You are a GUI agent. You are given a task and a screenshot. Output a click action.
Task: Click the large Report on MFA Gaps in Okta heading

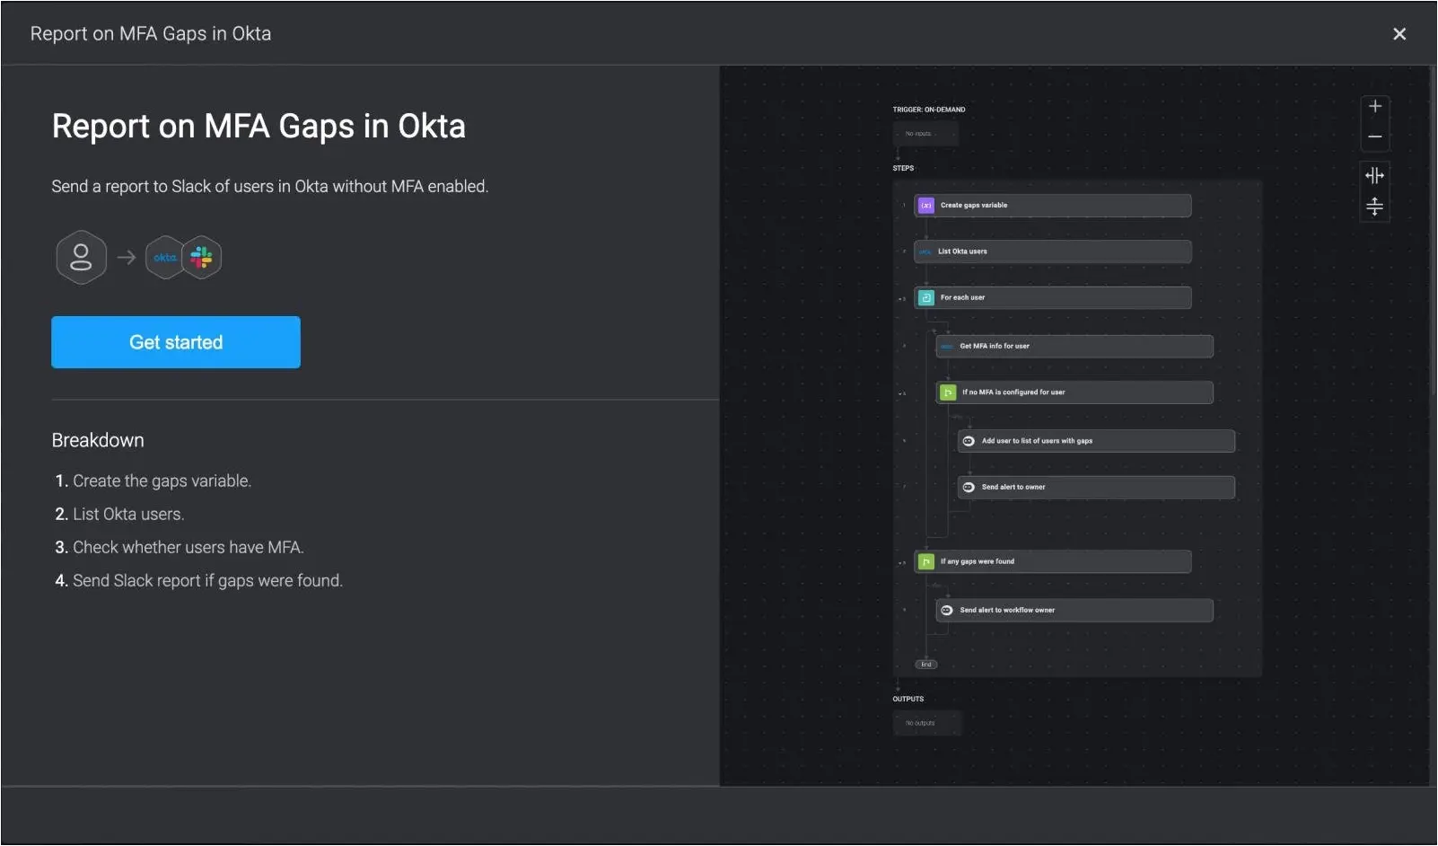259,127
